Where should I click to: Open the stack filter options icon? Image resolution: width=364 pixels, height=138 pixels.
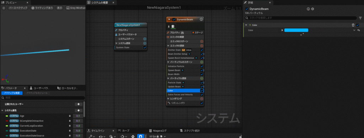[x=360, y=18]
